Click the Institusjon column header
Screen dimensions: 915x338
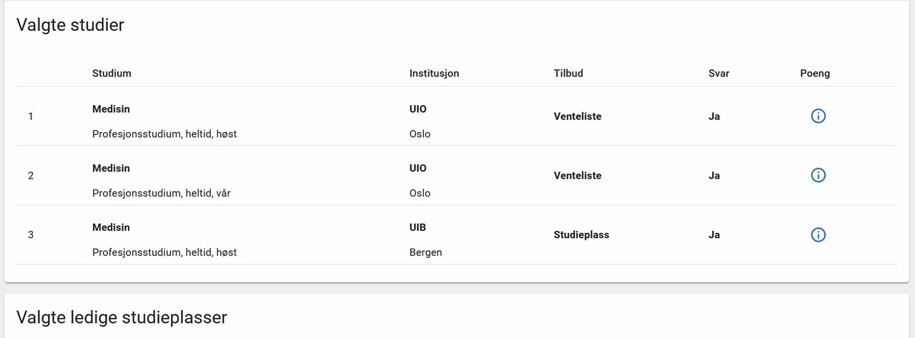pyautogui.click(x=434, y=73)
